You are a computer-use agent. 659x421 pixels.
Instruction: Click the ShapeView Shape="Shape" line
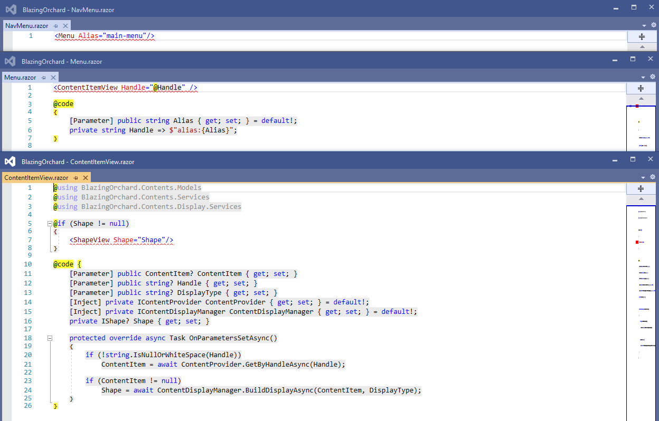[x=121, y=240]
